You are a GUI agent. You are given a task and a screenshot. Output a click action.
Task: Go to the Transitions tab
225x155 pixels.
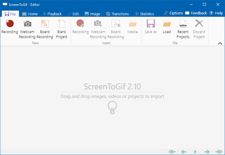117,14
